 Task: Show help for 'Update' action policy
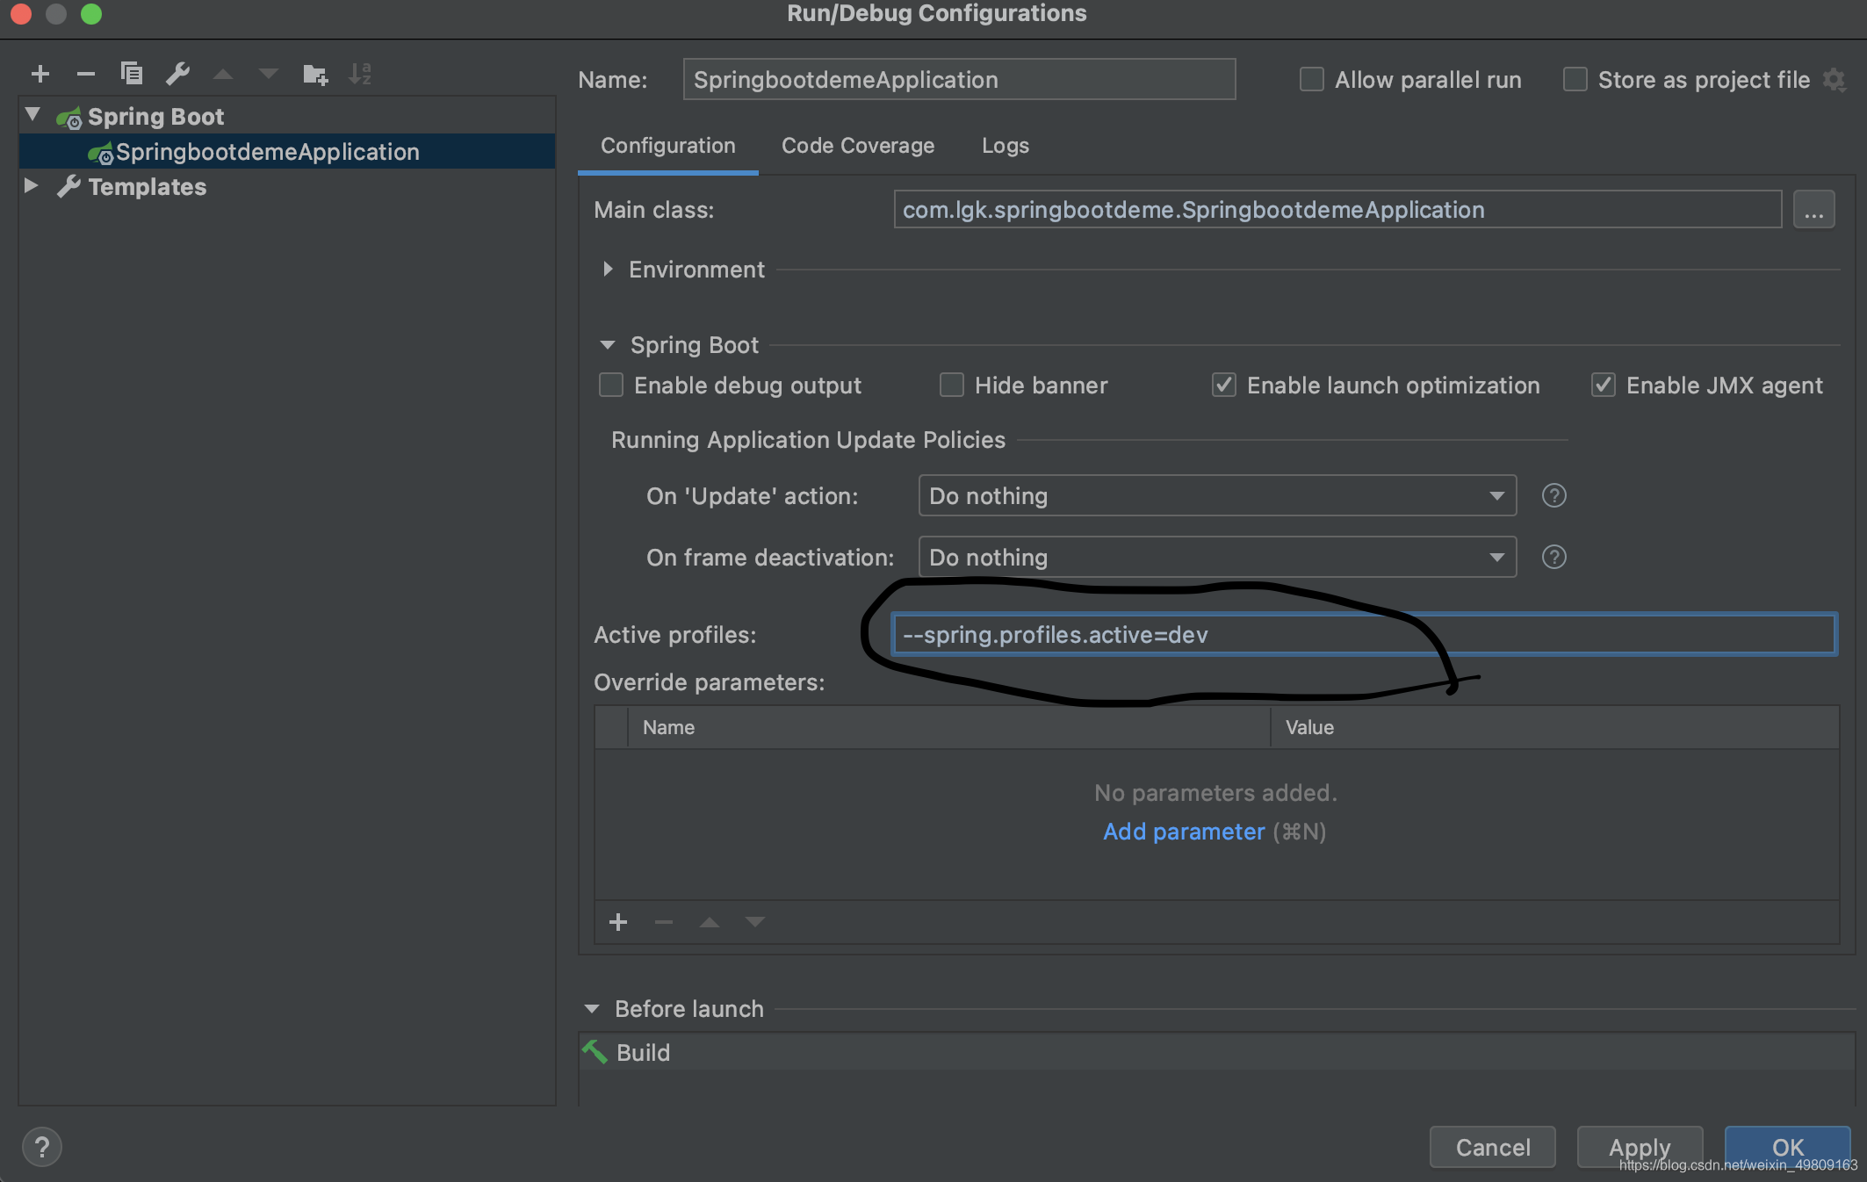pos(1553,496)
